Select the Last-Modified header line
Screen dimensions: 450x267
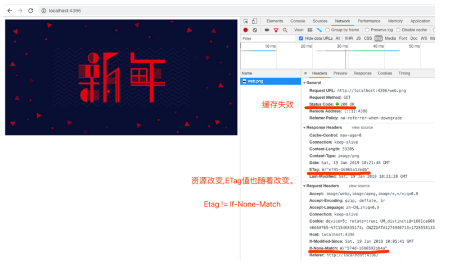[x=358, y=176]
